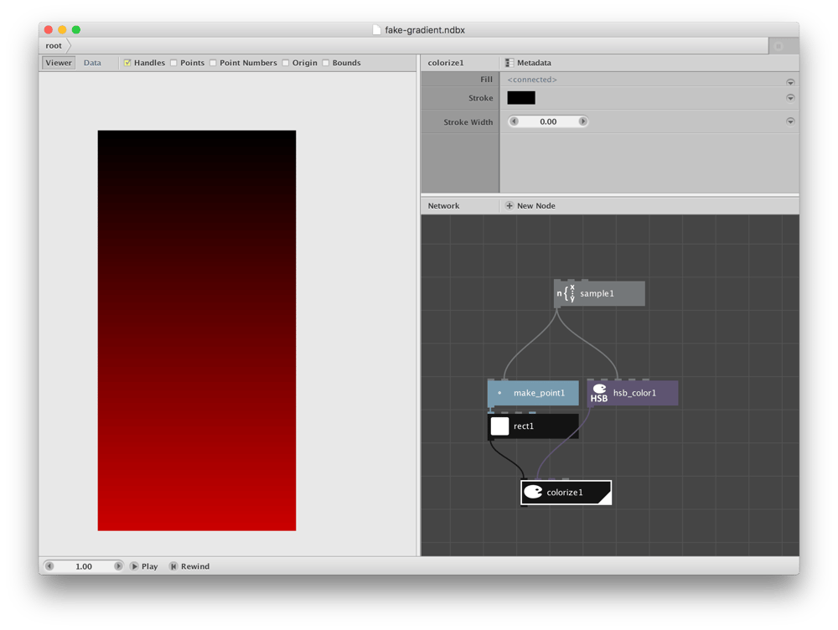The width and height of the screenshot is (838, 630).
Task: Click the Metadata icon
Action: point(510,63)
